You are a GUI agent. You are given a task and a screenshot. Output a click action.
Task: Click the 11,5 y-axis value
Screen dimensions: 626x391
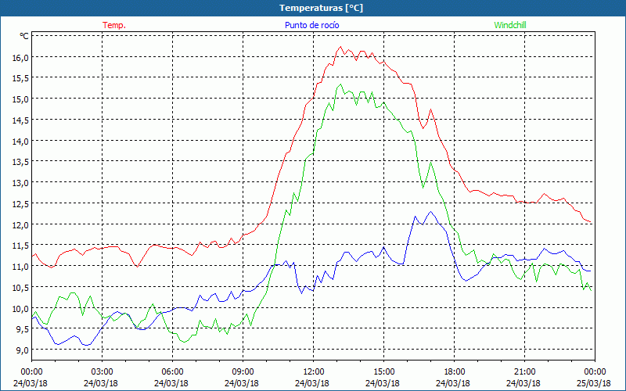[x=20, y=245]
